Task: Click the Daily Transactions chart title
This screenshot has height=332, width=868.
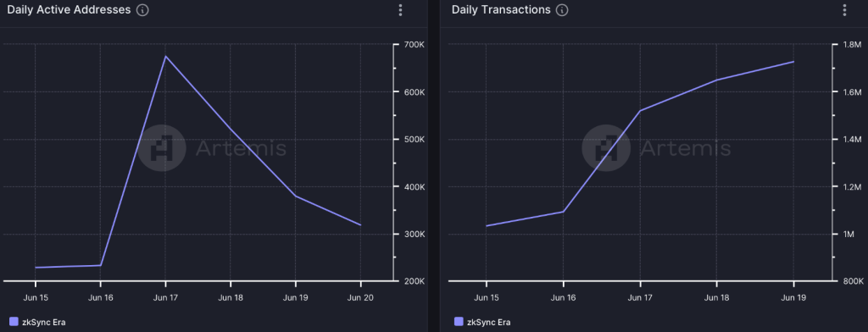Action: coord(501,10)
